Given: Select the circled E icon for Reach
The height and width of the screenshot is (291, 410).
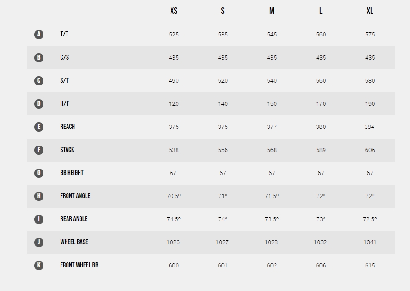Looking at the screenshot, I should click(x=39, y=127).
